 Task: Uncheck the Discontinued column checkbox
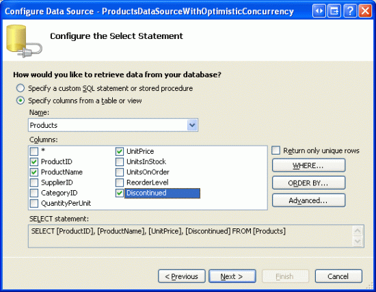tap(120, 193)
